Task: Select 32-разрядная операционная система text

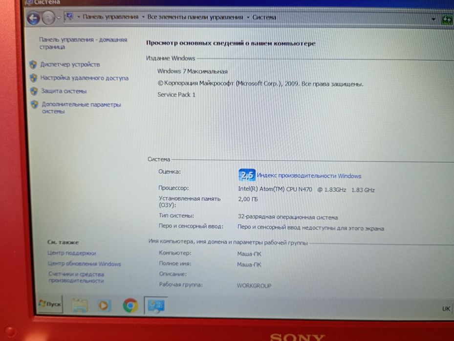Action: click(x=287, y=217)
